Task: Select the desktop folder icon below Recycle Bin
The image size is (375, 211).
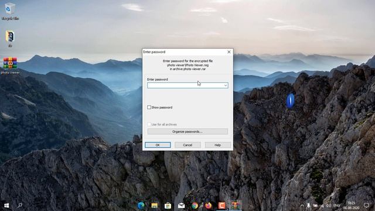Action: coord(10,39)
